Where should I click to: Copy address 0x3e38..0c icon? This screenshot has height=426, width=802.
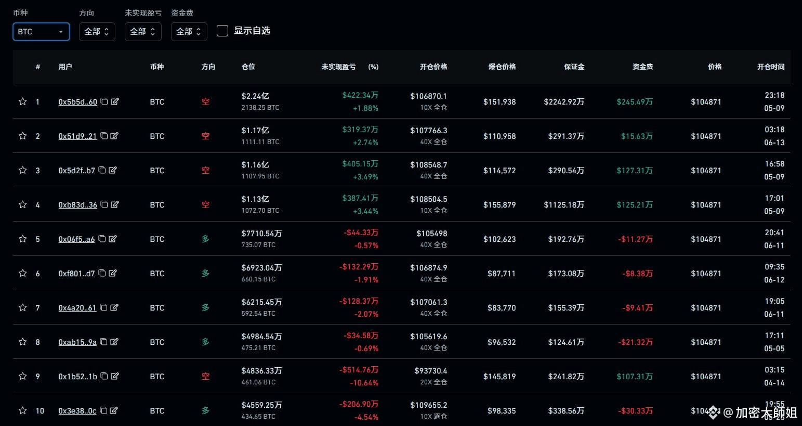pos(103,410)
